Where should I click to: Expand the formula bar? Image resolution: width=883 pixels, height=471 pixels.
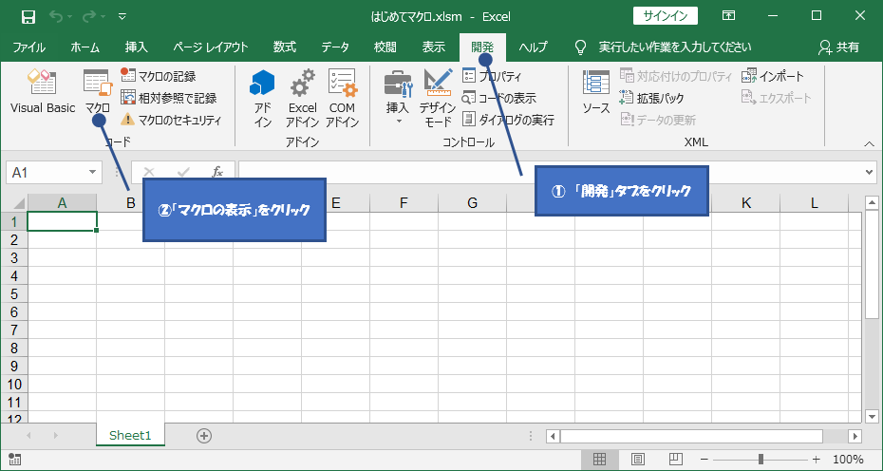870,173
